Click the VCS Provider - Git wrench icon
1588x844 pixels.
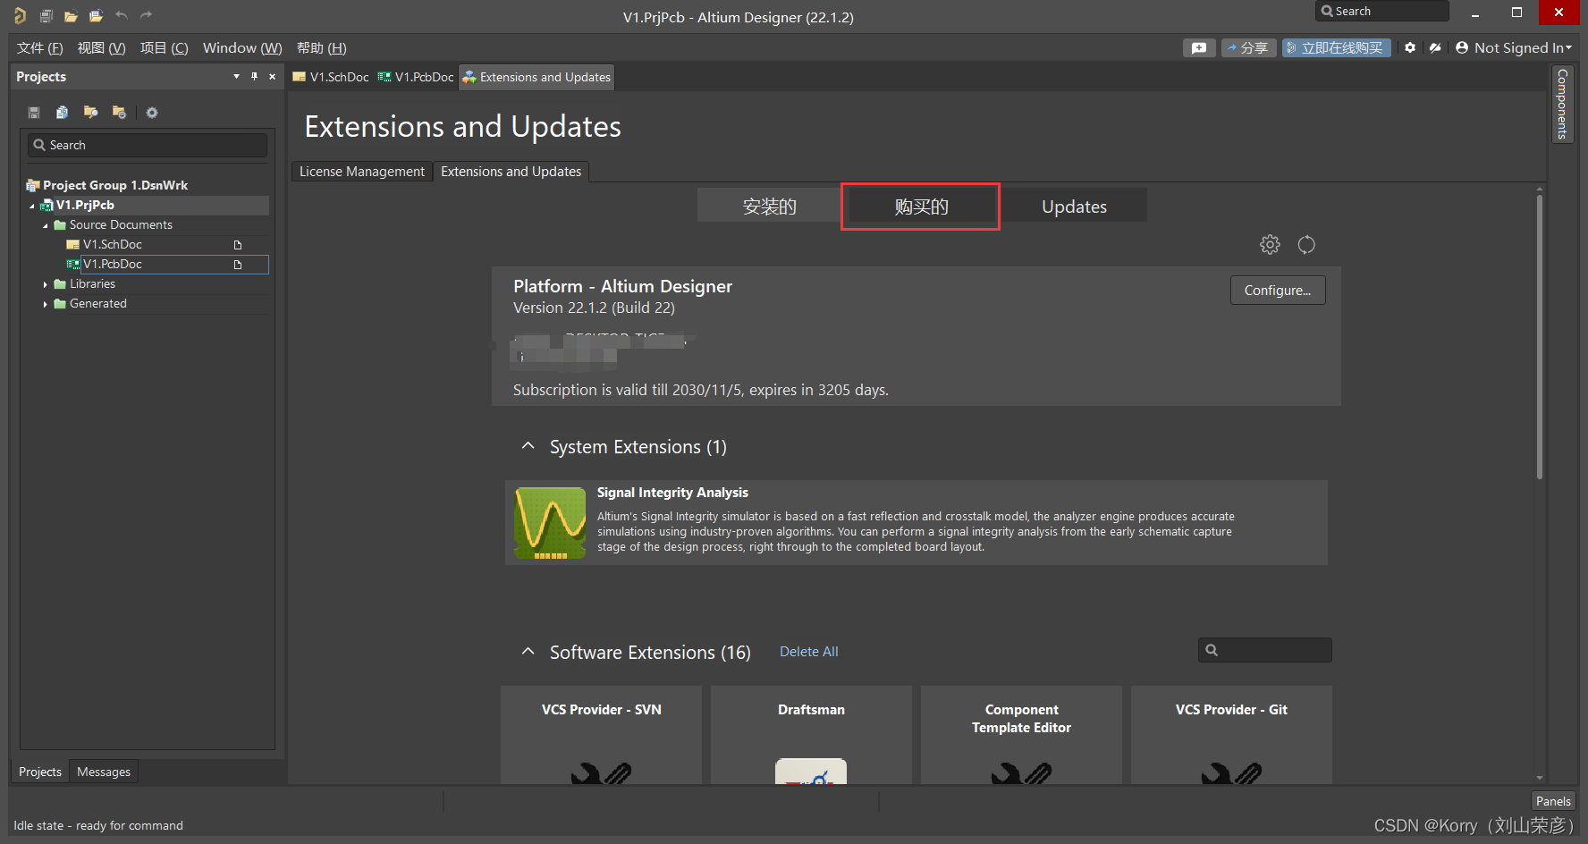click(1231, 773)
